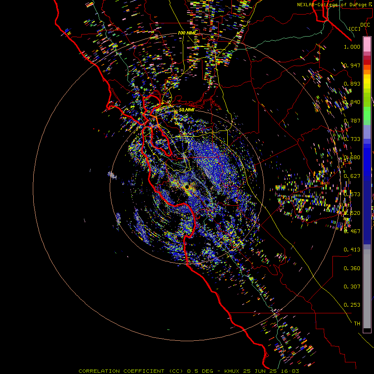The image size is (374, 374).
Task: Click the "50 NMI" range ring label
Action: [187, 110]
